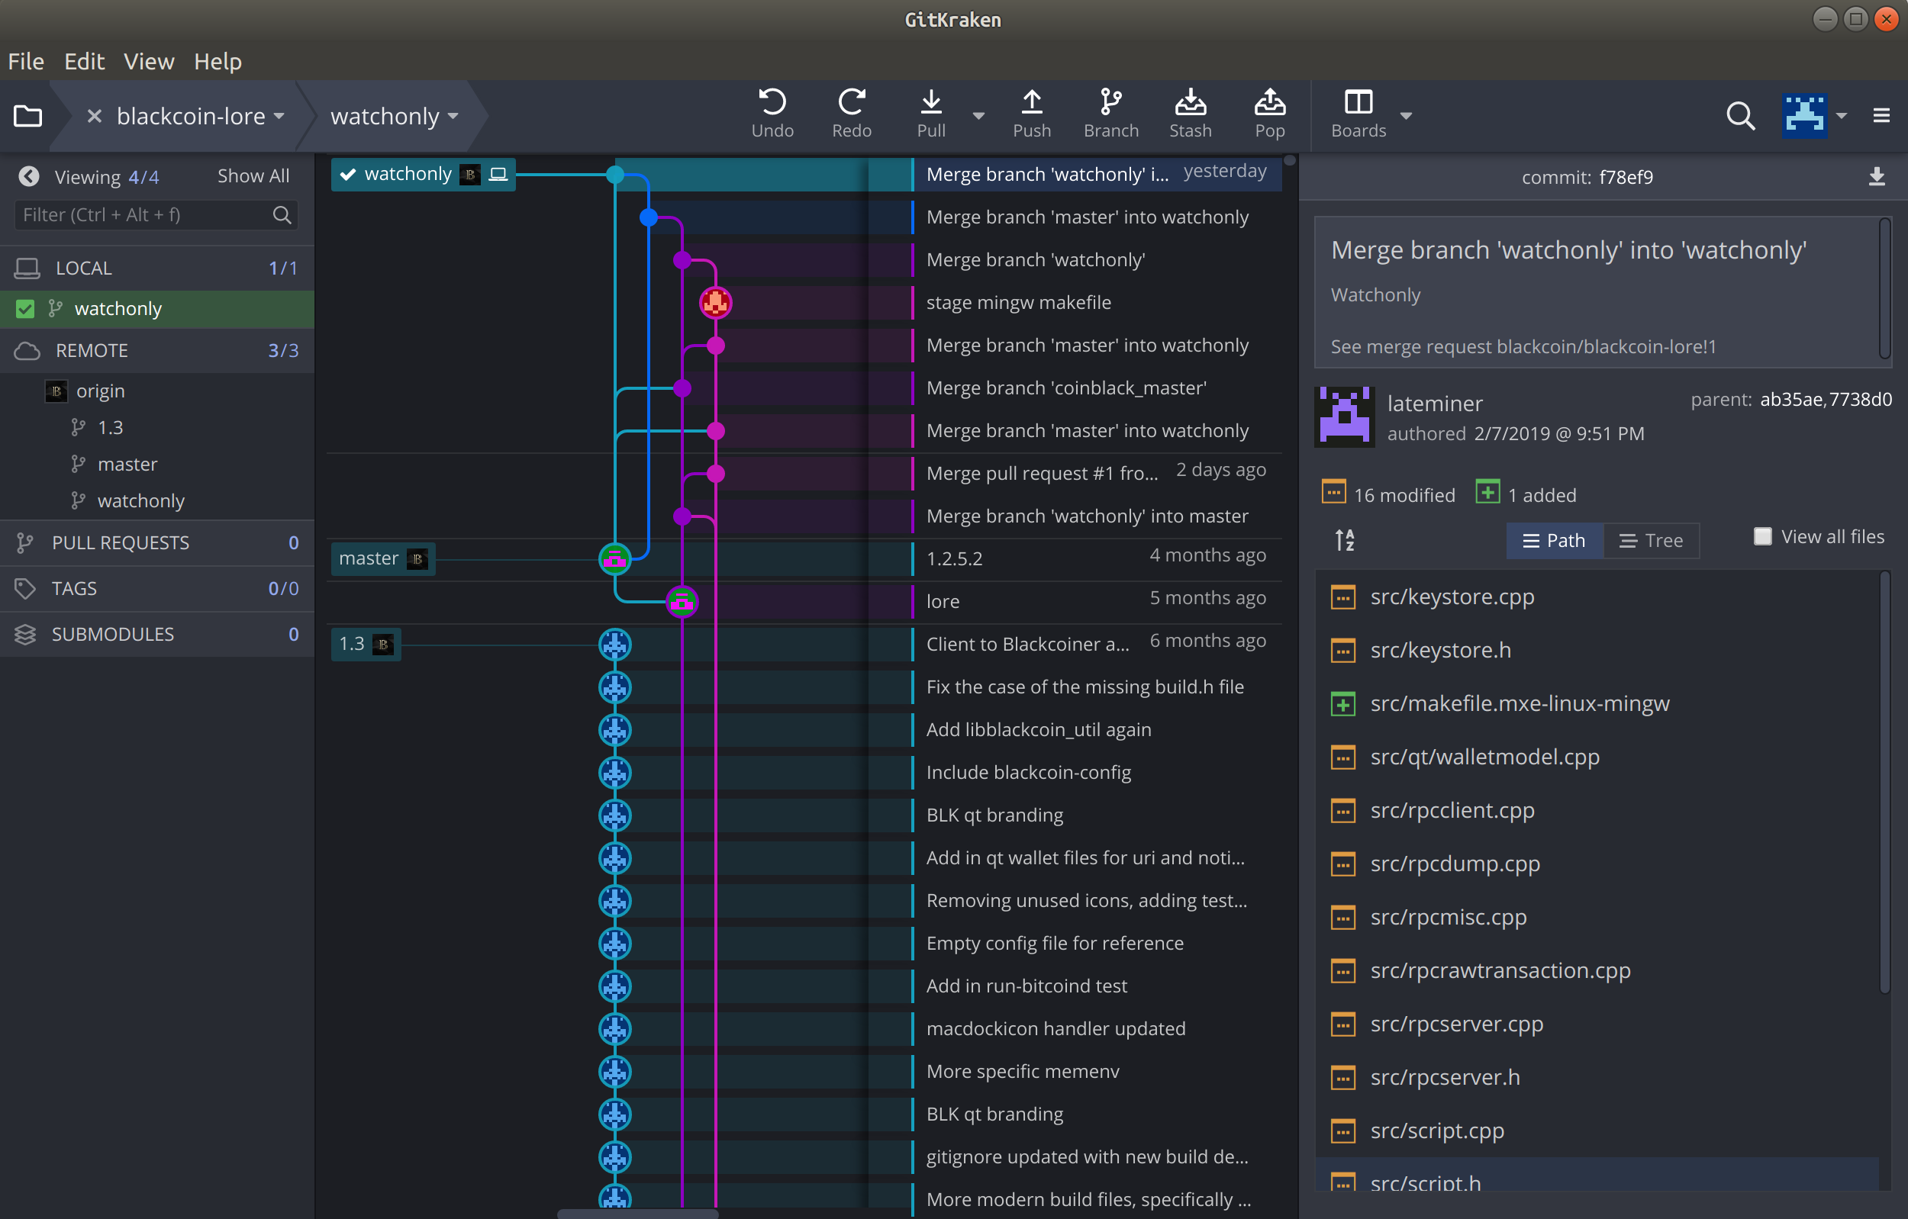1908x1219 pixels.
Task: Open the repository folder icon
Action: point(27,117)
